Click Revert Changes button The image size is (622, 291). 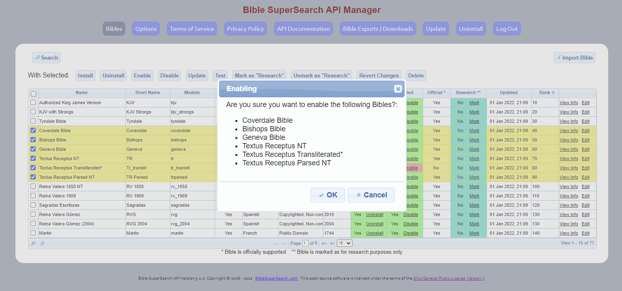[379, 75]
